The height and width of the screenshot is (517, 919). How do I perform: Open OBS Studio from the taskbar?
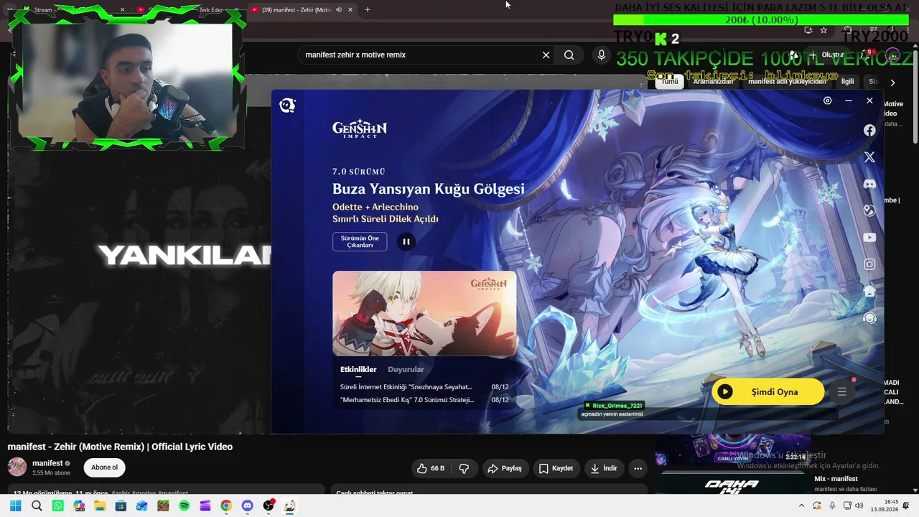pyautogui.click(x=269, y=506)
